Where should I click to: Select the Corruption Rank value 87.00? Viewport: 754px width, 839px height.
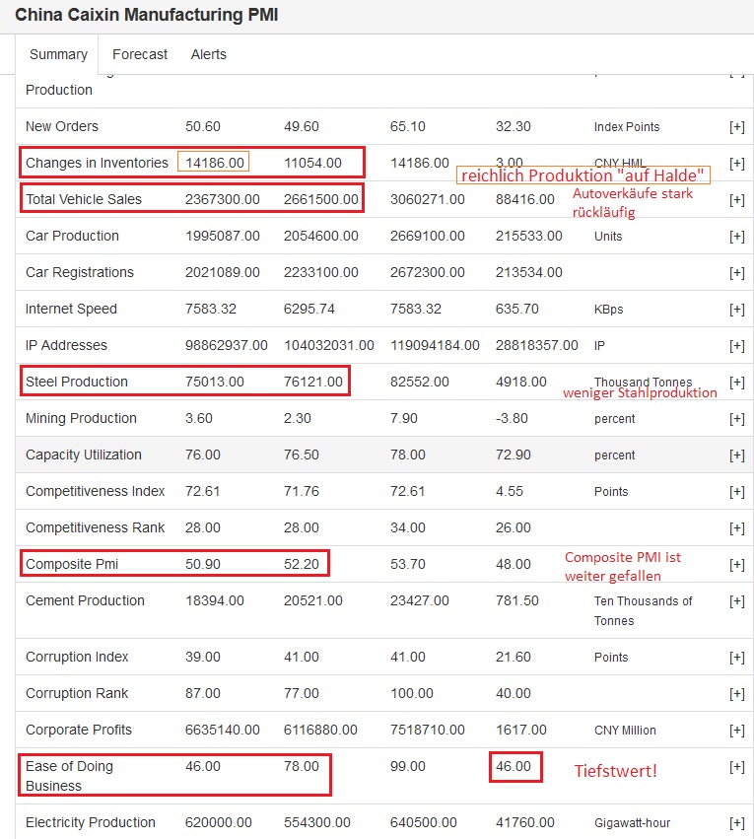(203, 693)
